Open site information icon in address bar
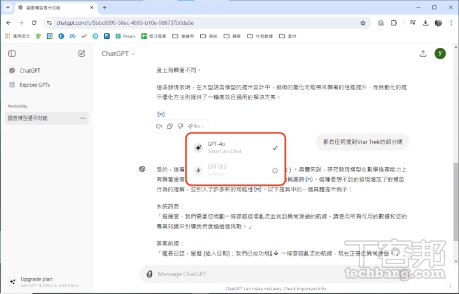Viewport: 459px width, 294px height. click(x=49, y=23)
